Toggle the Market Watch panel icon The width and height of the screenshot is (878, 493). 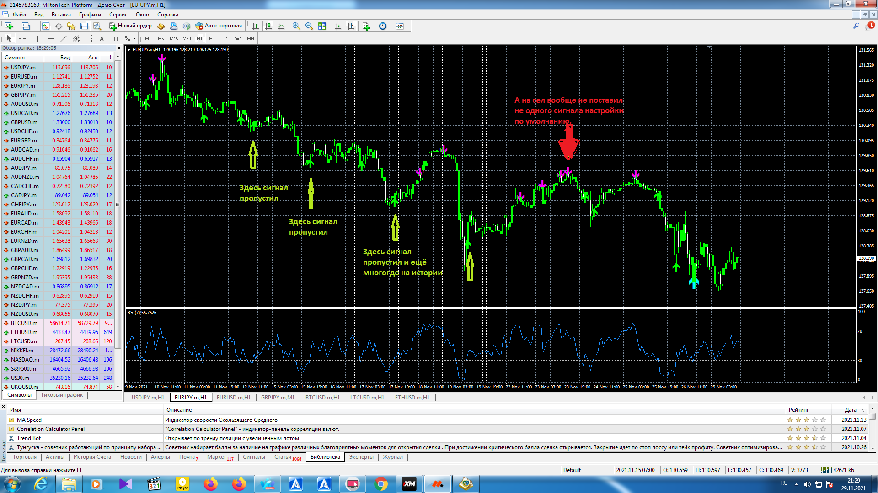click(46, 26)
